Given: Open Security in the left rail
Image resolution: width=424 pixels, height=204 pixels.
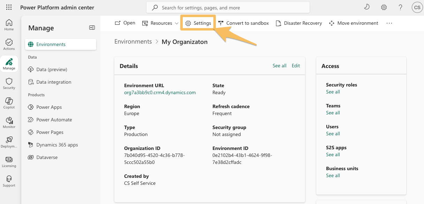Looking at the screenshot, I should [9, 83].
